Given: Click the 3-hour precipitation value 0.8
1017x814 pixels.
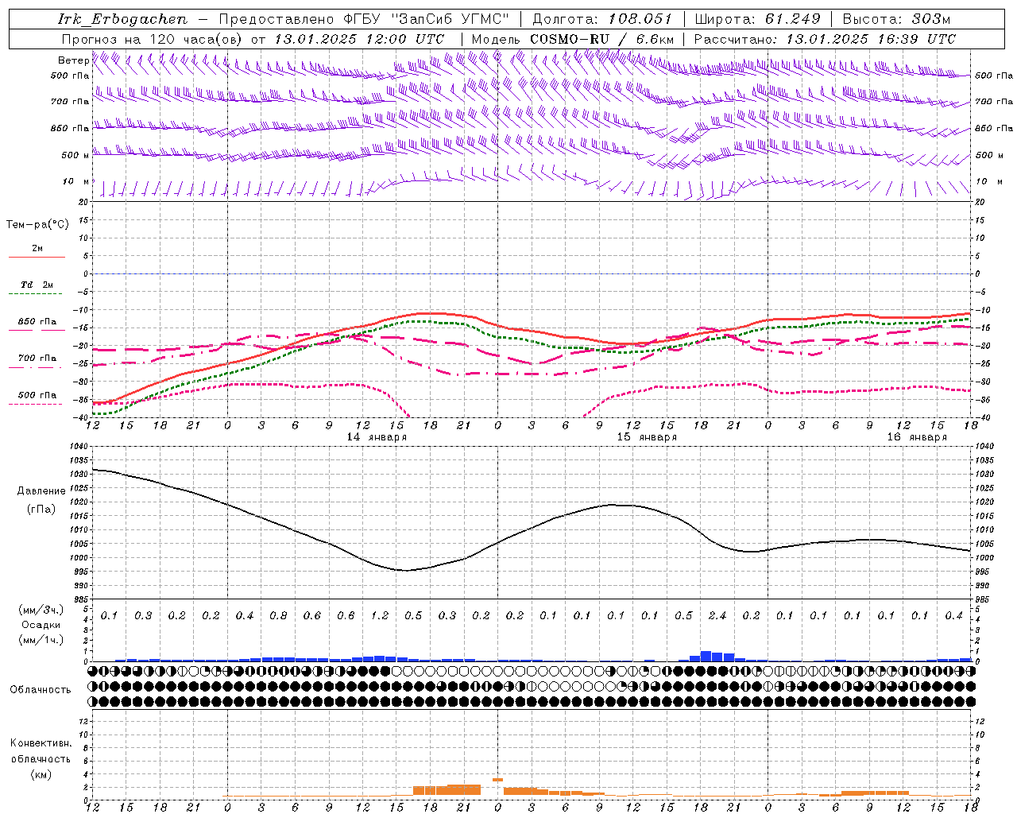Looking at the screenshot, I should [x=278, y=615].
